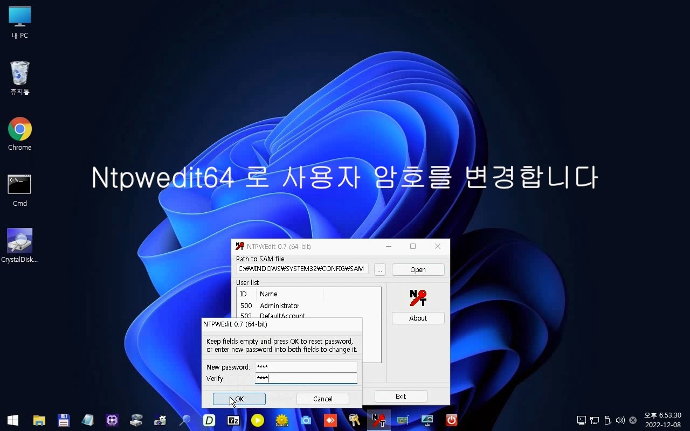The height and width of the screenshot is (431, 690).
Task: Open the yellow play-button media player
Action: [258, 420]
